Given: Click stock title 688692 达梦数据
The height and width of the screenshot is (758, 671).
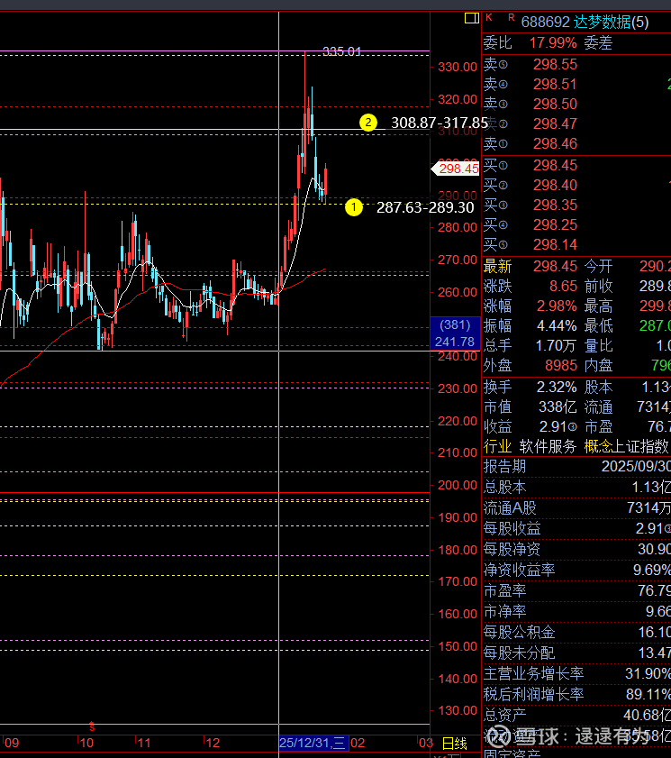Looking at the screenshot, I should pyautogui.click(x=585, y=22).
